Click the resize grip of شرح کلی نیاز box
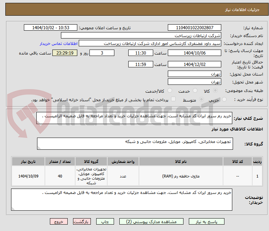Screen dimensions: 269x231 click(x=38, y=122)
